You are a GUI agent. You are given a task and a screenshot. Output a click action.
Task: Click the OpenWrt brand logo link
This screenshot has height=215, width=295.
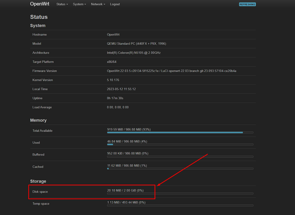pos(40,4)
